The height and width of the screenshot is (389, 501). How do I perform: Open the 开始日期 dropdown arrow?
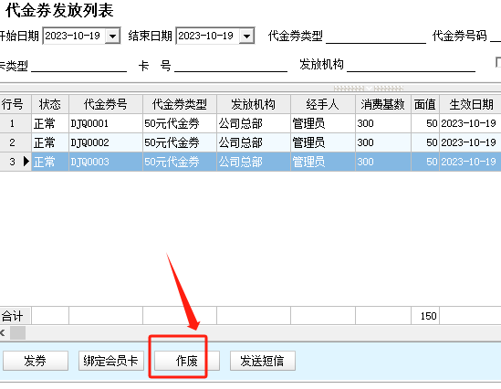coord(112,36)
